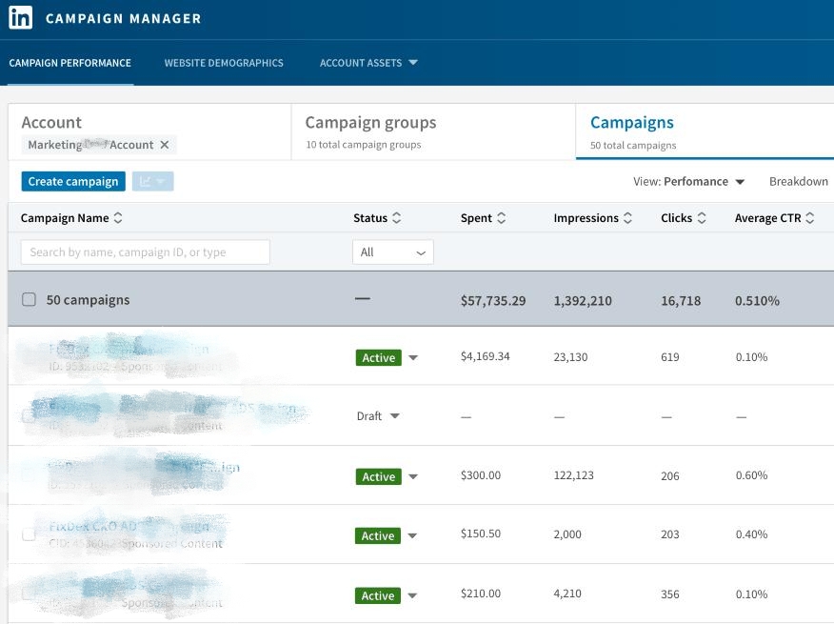Sort campaigns by Average CTR
The width and height of the screenshot is (834, 624).
(x=810, y=218)
